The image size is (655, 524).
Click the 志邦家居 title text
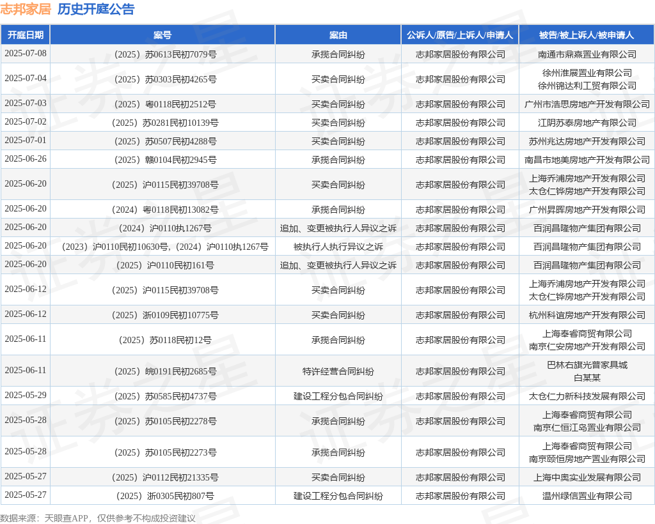[x=26, y=9]
